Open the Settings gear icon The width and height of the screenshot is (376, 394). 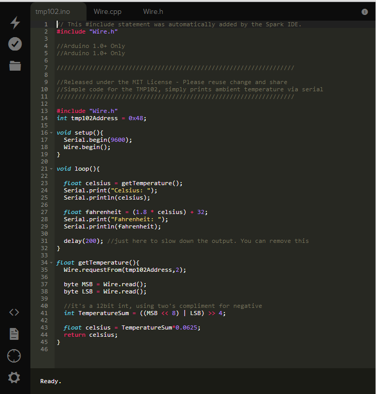[x=14, y=377]
